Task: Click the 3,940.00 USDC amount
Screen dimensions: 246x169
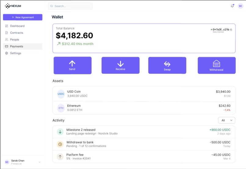Action: [77, 96]
